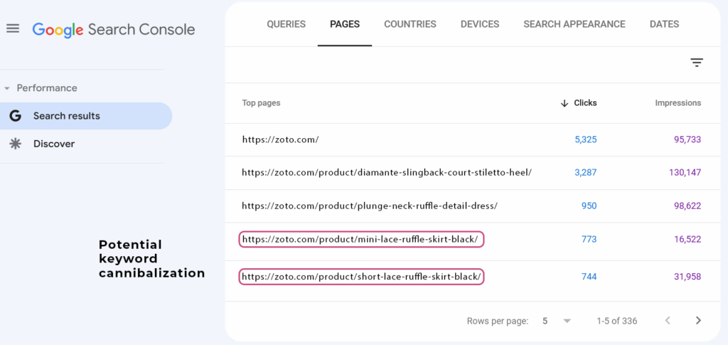728x345 pixels.
Task: Click the Google Search Console logo
Action: pos(114,30)
